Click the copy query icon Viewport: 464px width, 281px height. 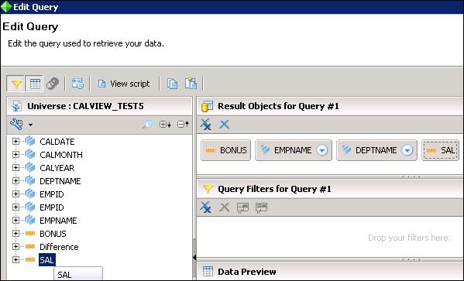(172, 84)
